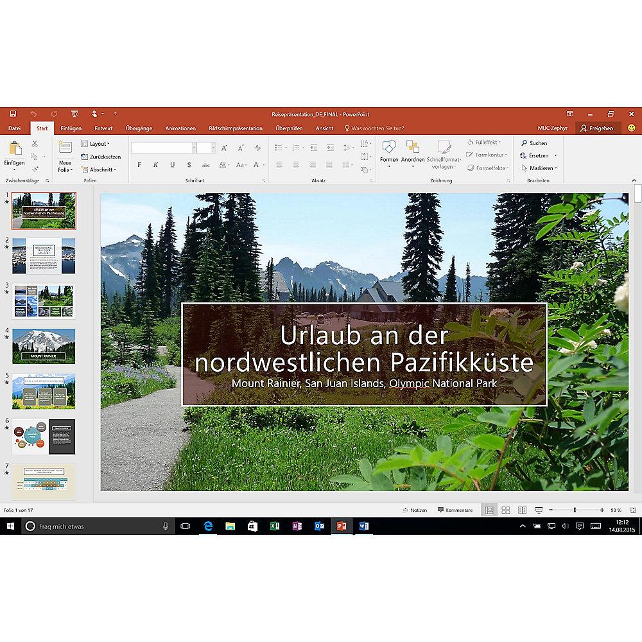Click the Format Painter brush icon
The width and height of the screenshot is (642, 642).
click(x=34, y=169)
